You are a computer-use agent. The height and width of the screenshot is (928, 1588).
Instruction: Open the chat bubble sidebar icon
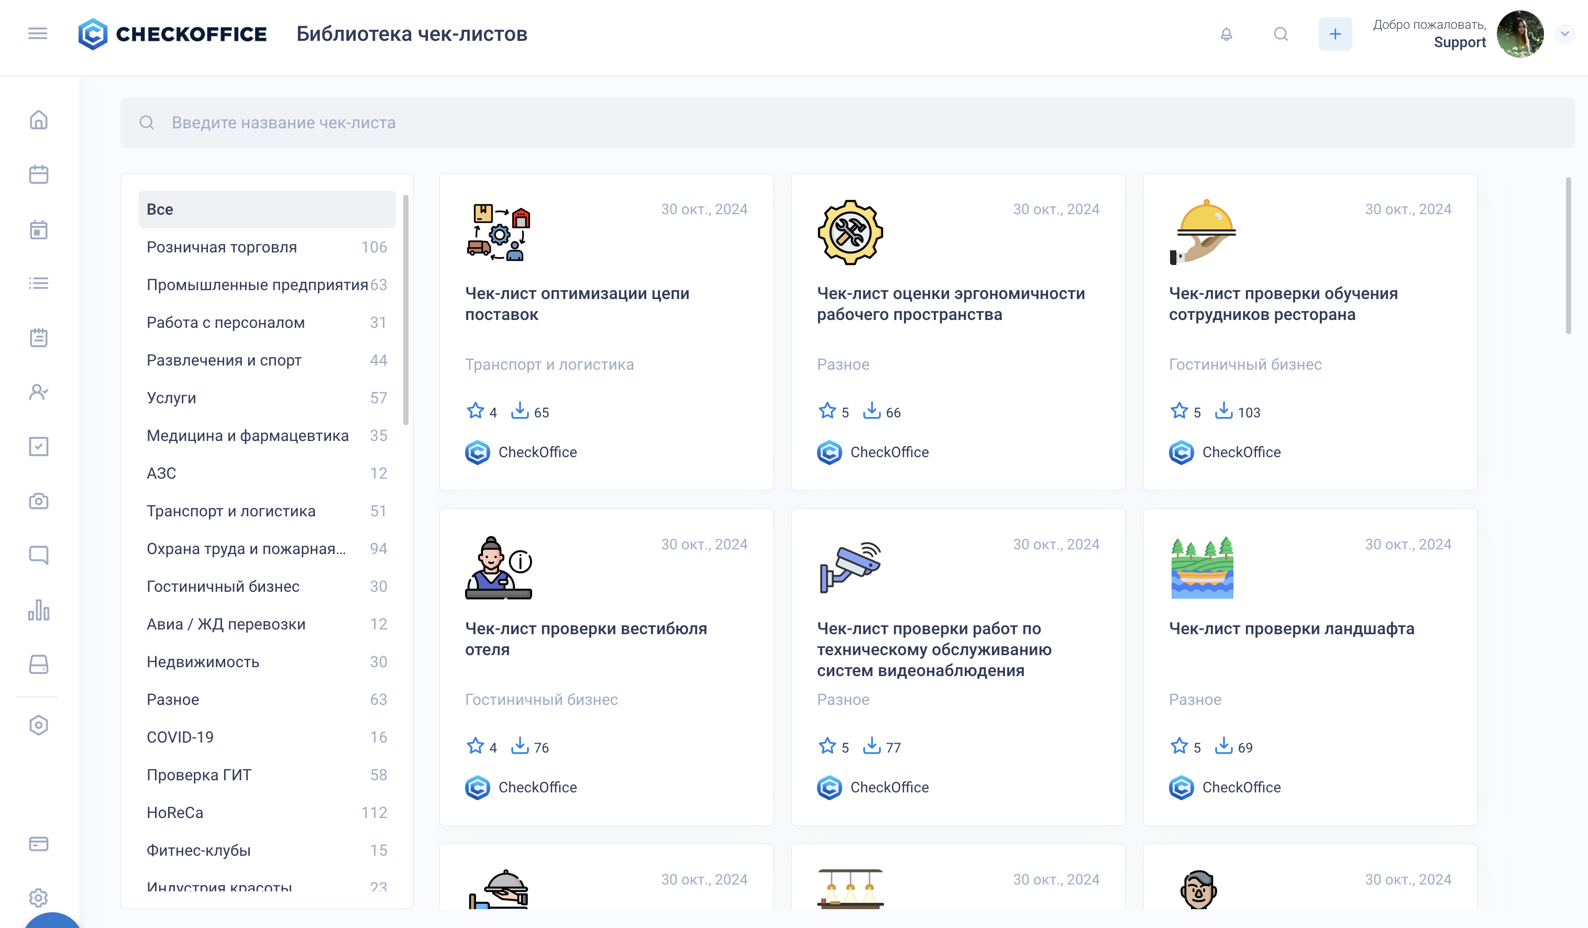pos(38,555)
